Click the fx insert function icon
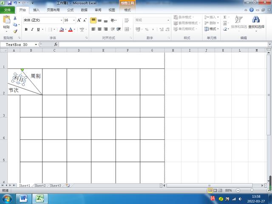 tap(56, 44)
